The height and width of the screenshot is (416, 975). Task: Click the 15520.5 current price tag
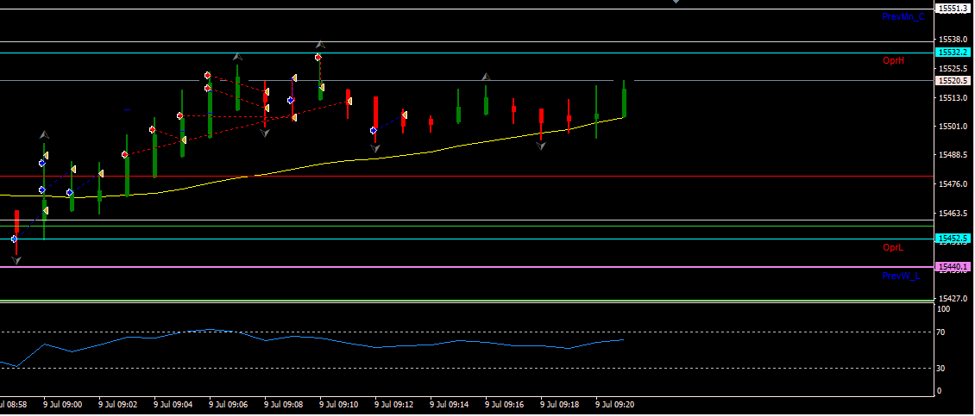coord(953,81)
